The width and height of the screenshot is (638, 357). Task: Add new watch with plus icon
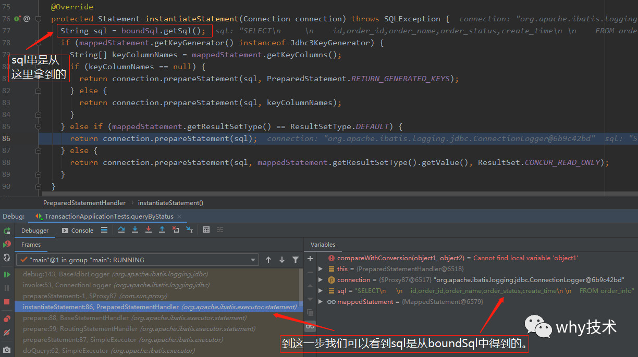[x=310, y=259]
